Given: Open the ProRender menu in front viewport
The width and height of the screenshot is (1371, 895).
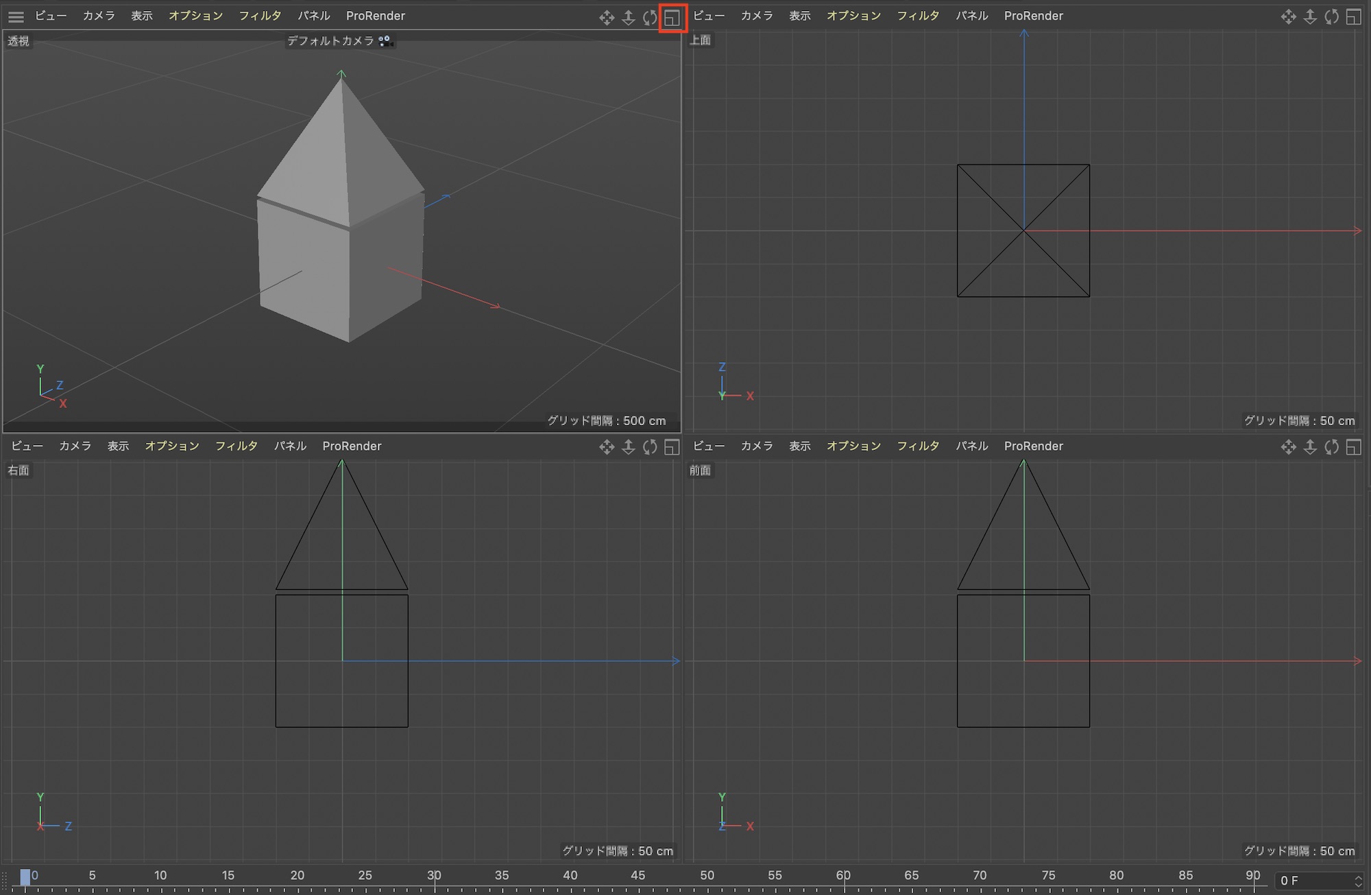Looking at the screenshot, I should (1033, 446).
